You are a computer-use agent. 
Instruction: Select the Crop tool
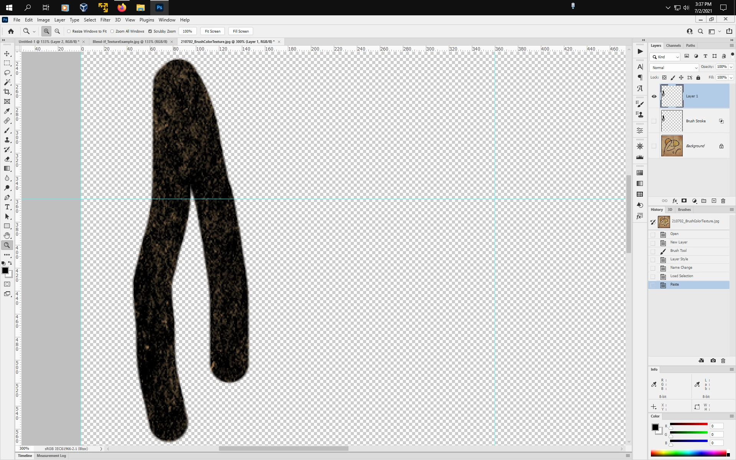pos(7,92)
